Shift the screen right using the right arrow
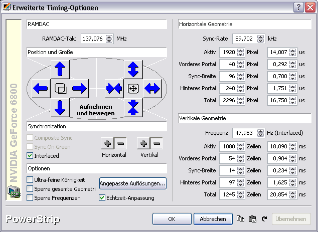This screenshot has width=318, height=233. tap(79, 89)
